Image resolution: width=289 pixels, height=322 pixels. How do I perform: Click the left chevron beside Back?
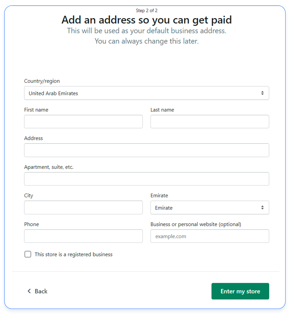[x=29, y=291]
